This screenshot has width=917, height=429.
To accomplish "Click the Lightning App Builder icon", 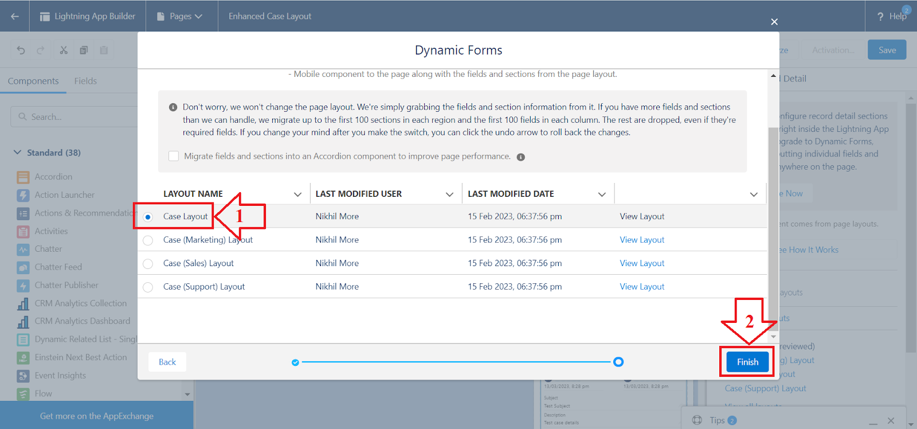I will tap(45, 17).
